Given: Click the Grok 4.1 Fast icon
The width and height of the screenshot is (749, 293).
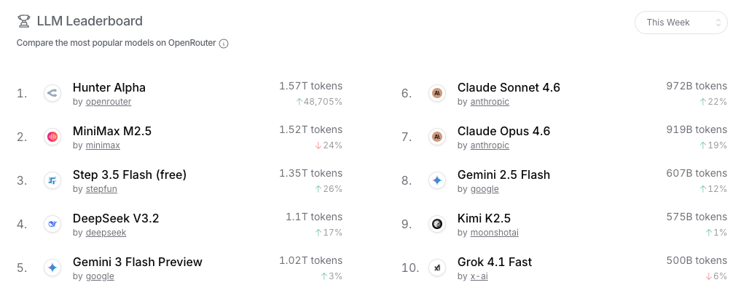Looking at the screenshot, I should [x=436, y=268].
